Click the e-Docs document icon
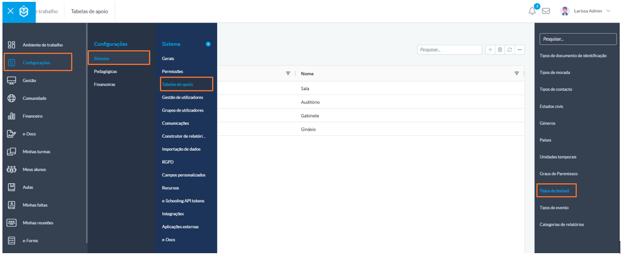The image size is (624, 255). click(12, 134)
